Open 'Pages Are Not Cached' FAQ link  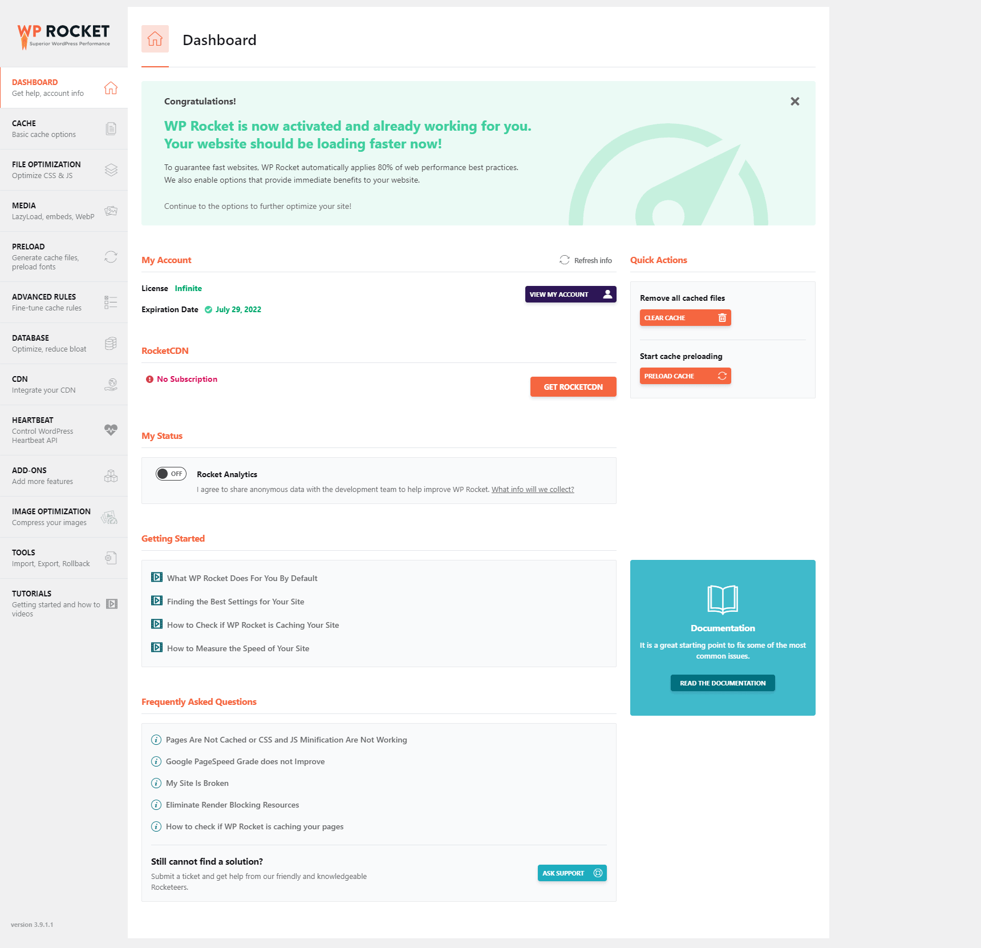(x=286, y=740)
